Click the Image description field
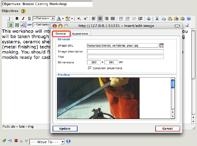This screenshot has width=197, height=146. tap(125, 51)
